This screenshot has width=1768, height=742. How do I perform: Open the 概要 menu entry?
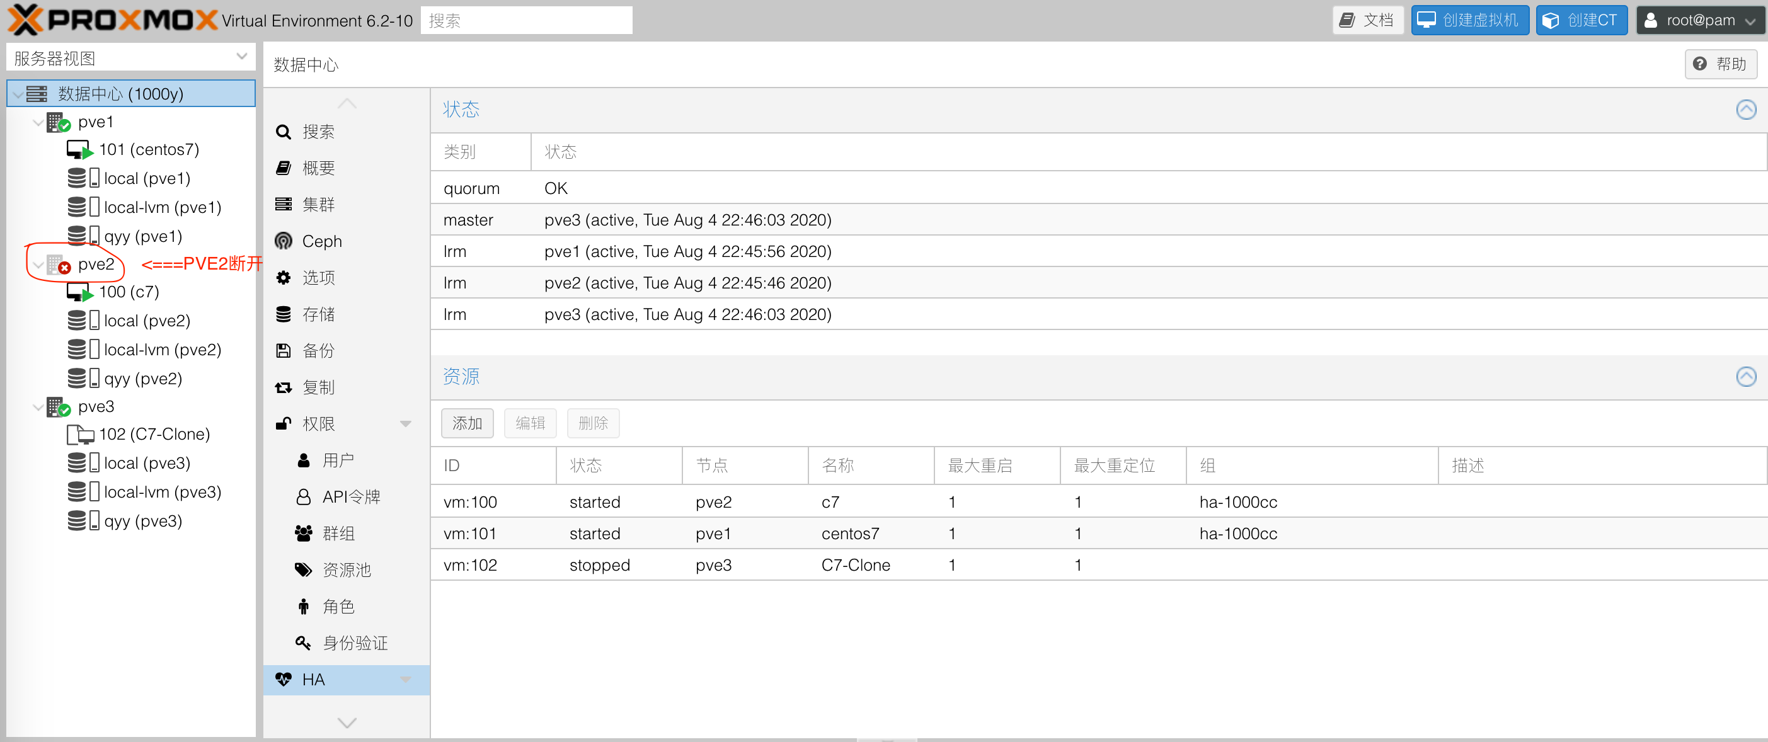[347, 168]
